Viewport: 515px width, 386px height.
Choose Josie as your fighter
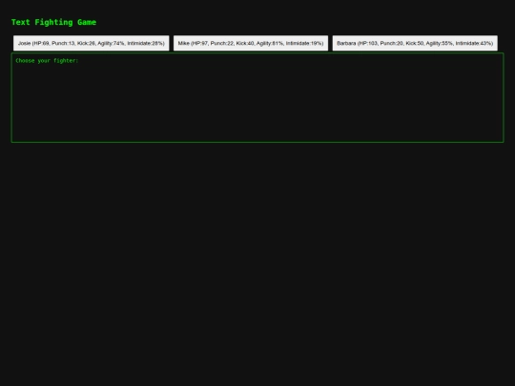pyautogui.click(x=91, y=43)
